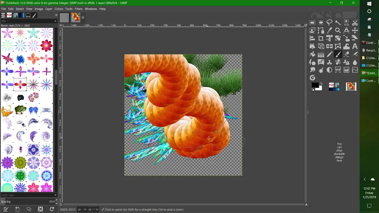Select the Heal bandage tool
379x213 pixels.
pyautogui.click(x=338, y=62)
